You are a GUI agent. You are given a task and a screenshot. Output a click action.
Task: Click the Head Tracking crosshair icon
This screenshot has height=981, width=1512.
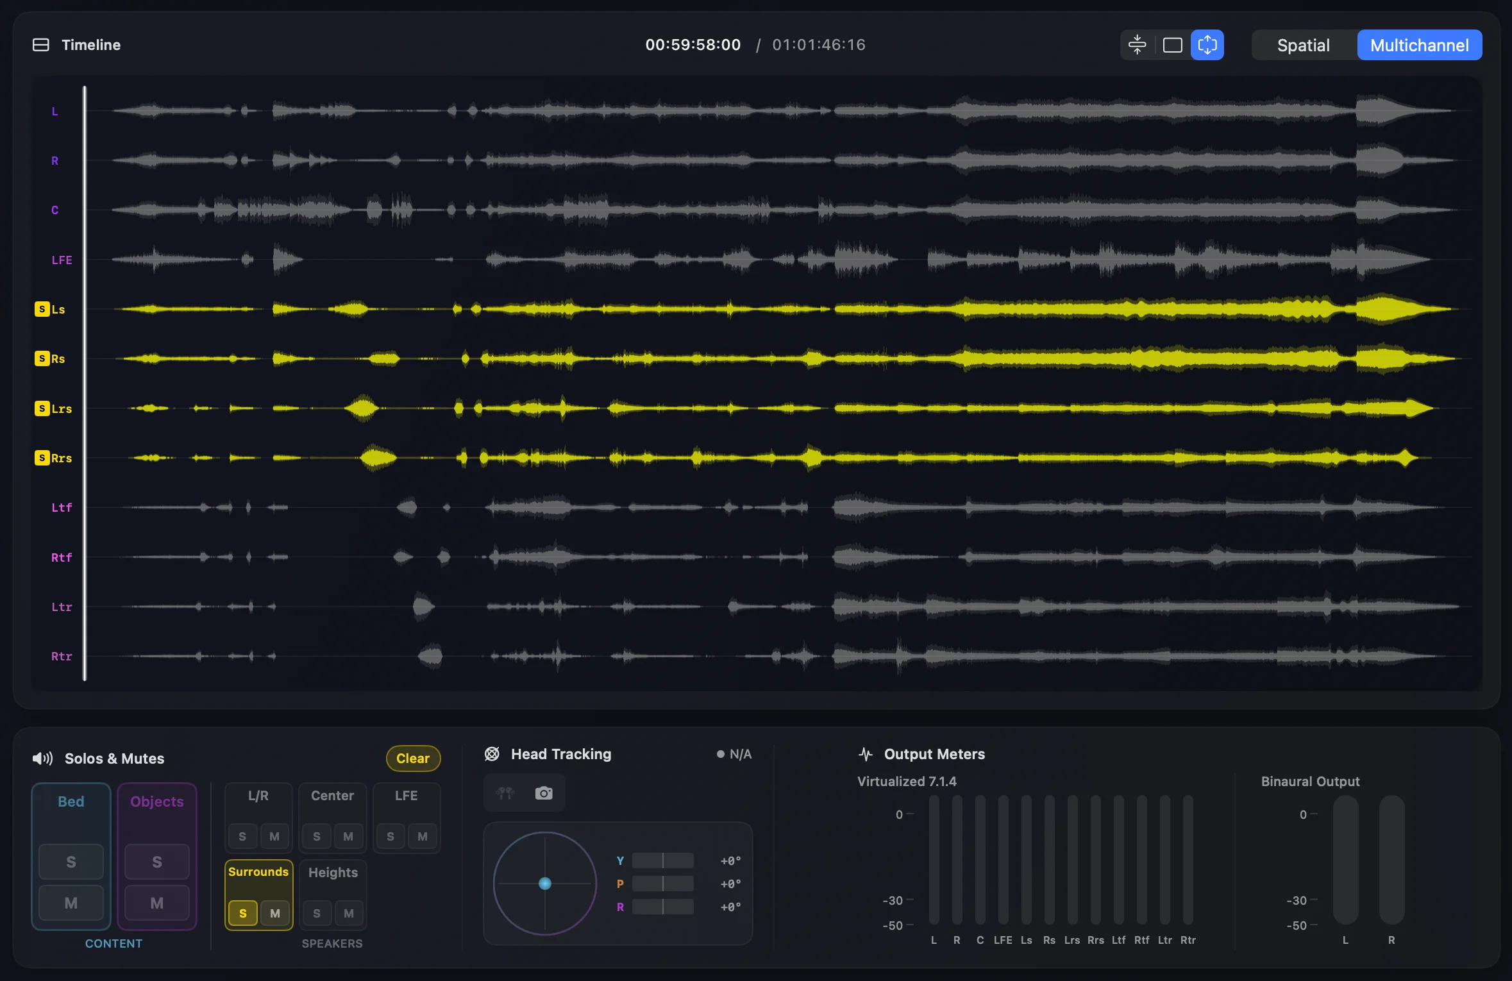tap(491, 754)
